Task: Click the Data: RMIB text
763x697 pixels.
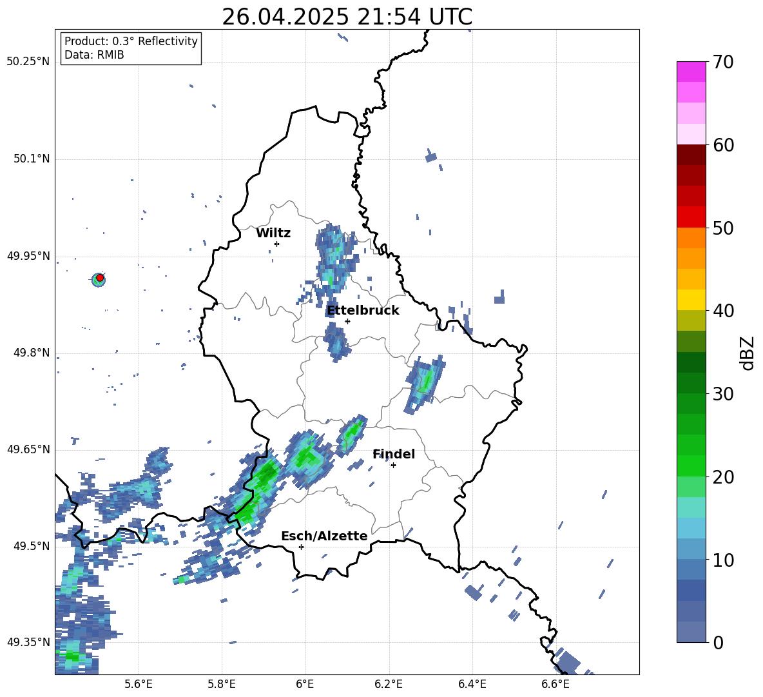Action: click(94, 55)
